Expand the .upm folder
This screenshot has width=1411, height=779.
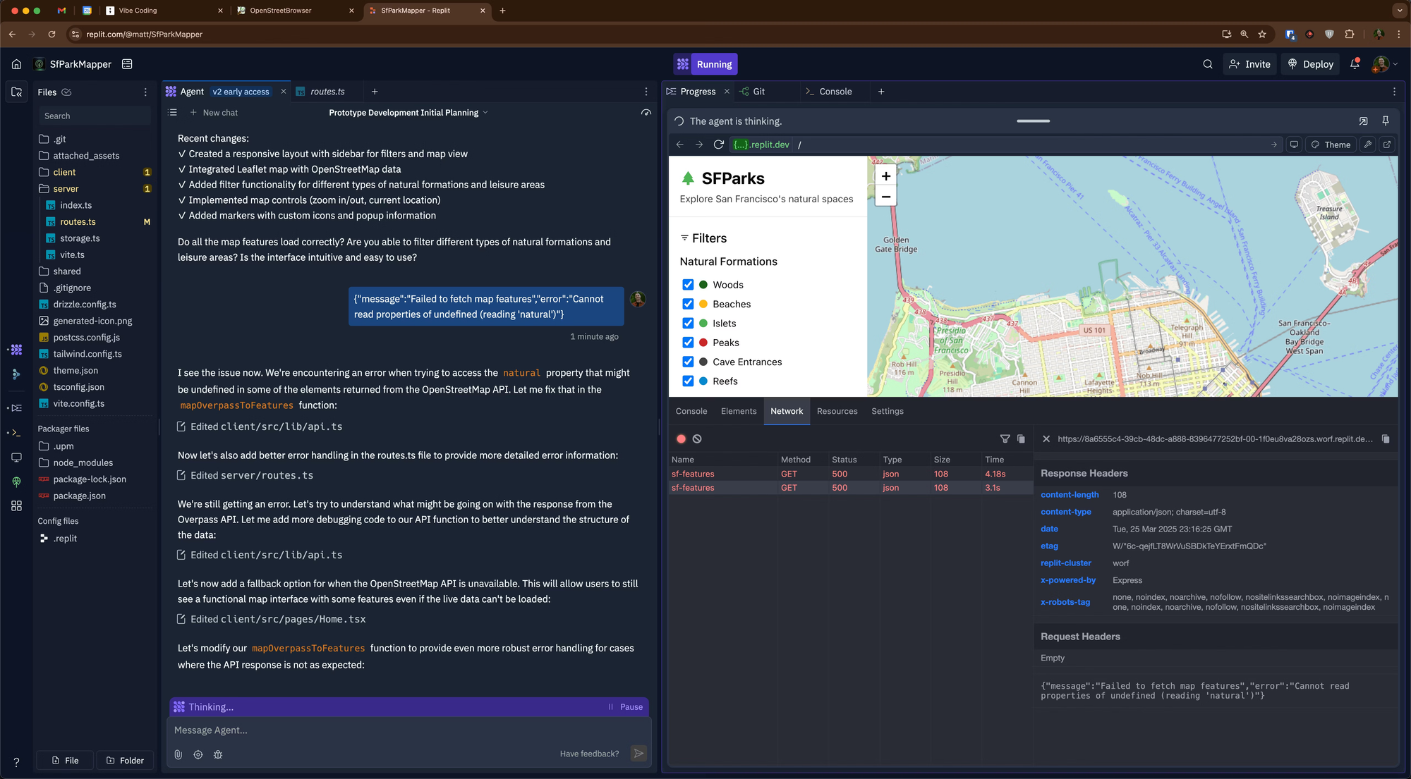pyautogui.click(x=95, y=446)
